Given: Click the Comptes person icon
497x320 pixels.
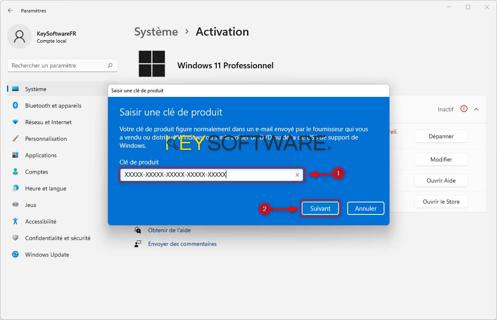Looking at the screenshot, I should point(15,172).
